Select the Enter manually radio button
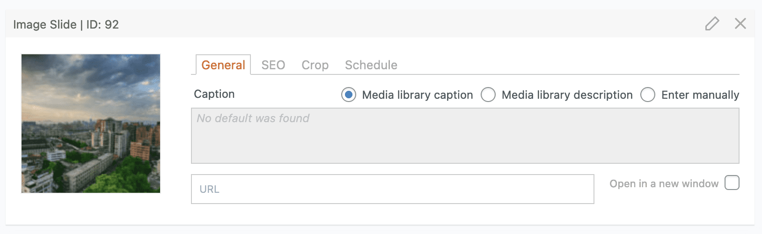Viewport: 762px width, 234px height. (x=648, y=95)
